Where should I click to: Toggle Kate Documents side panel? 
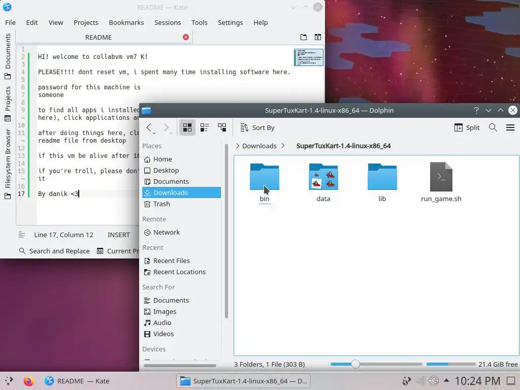(x=8, y=56)
